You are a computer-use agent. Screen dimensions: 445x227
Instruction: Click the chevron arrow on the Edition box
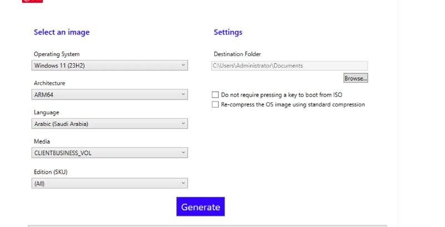[x=183, y=183]
